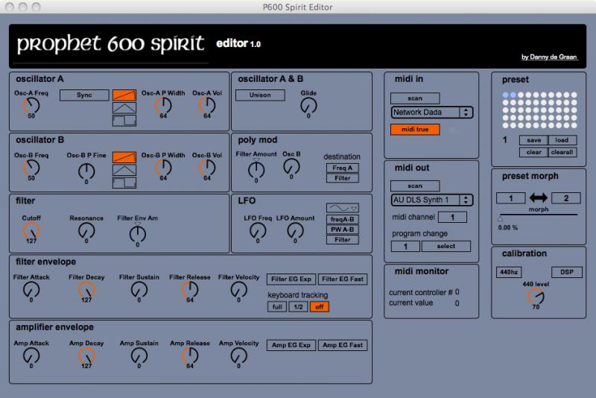Click morph source preset box 1
This screenshot has height=398, width=596.
[511, 198]
